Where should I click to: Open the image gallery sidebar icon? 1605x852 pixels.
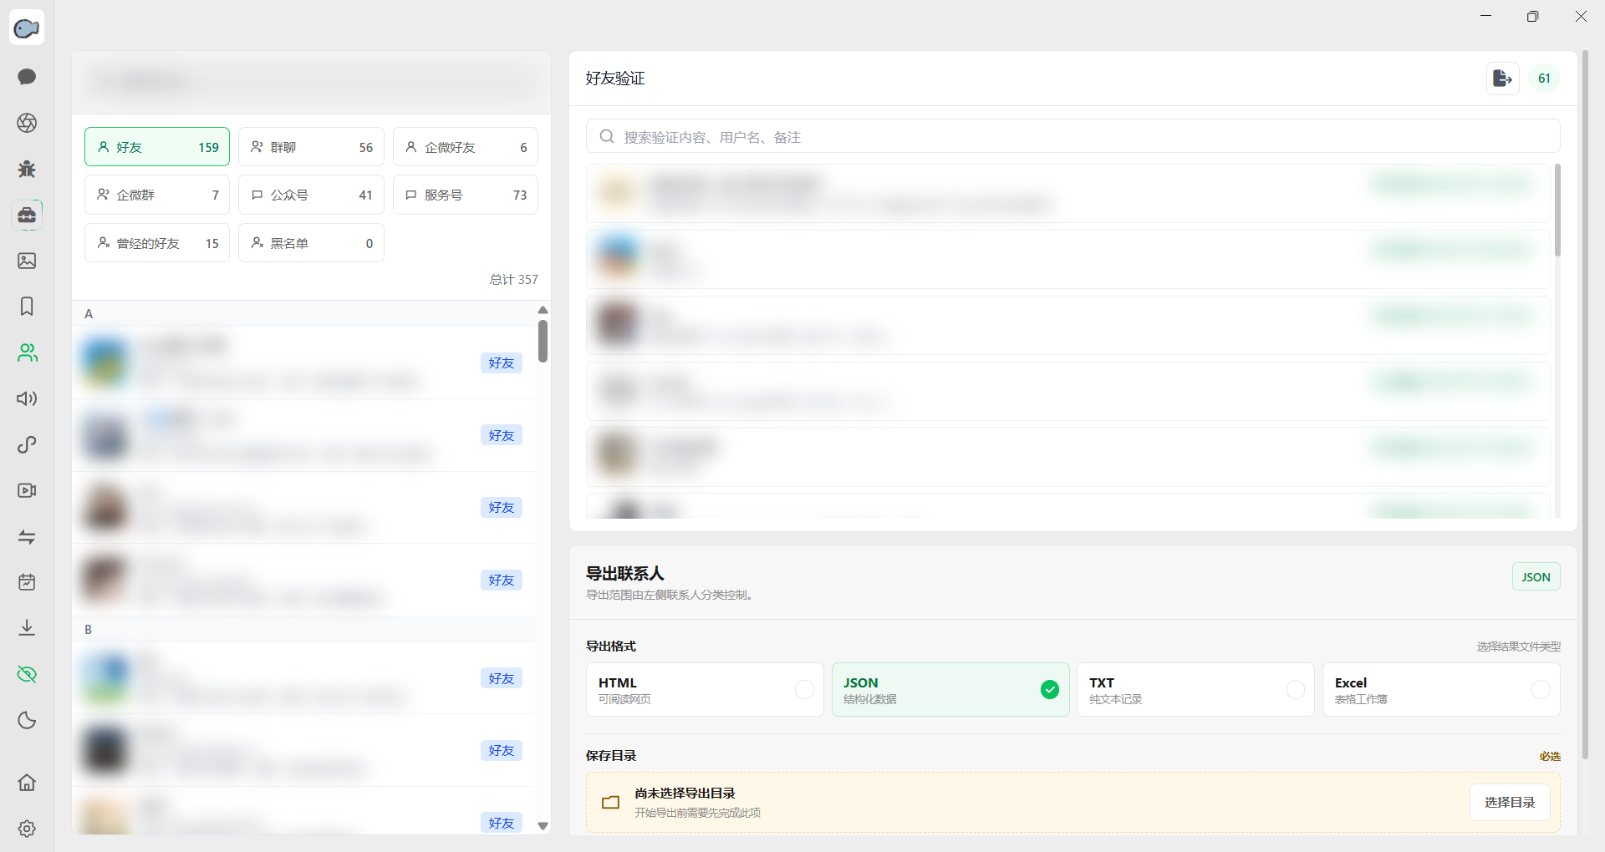point(27,261)
